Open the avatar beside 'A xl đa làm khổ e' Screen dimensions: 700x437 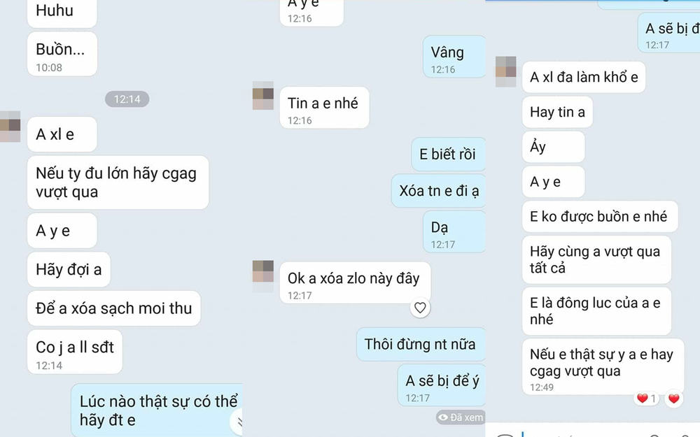(506, 71)
